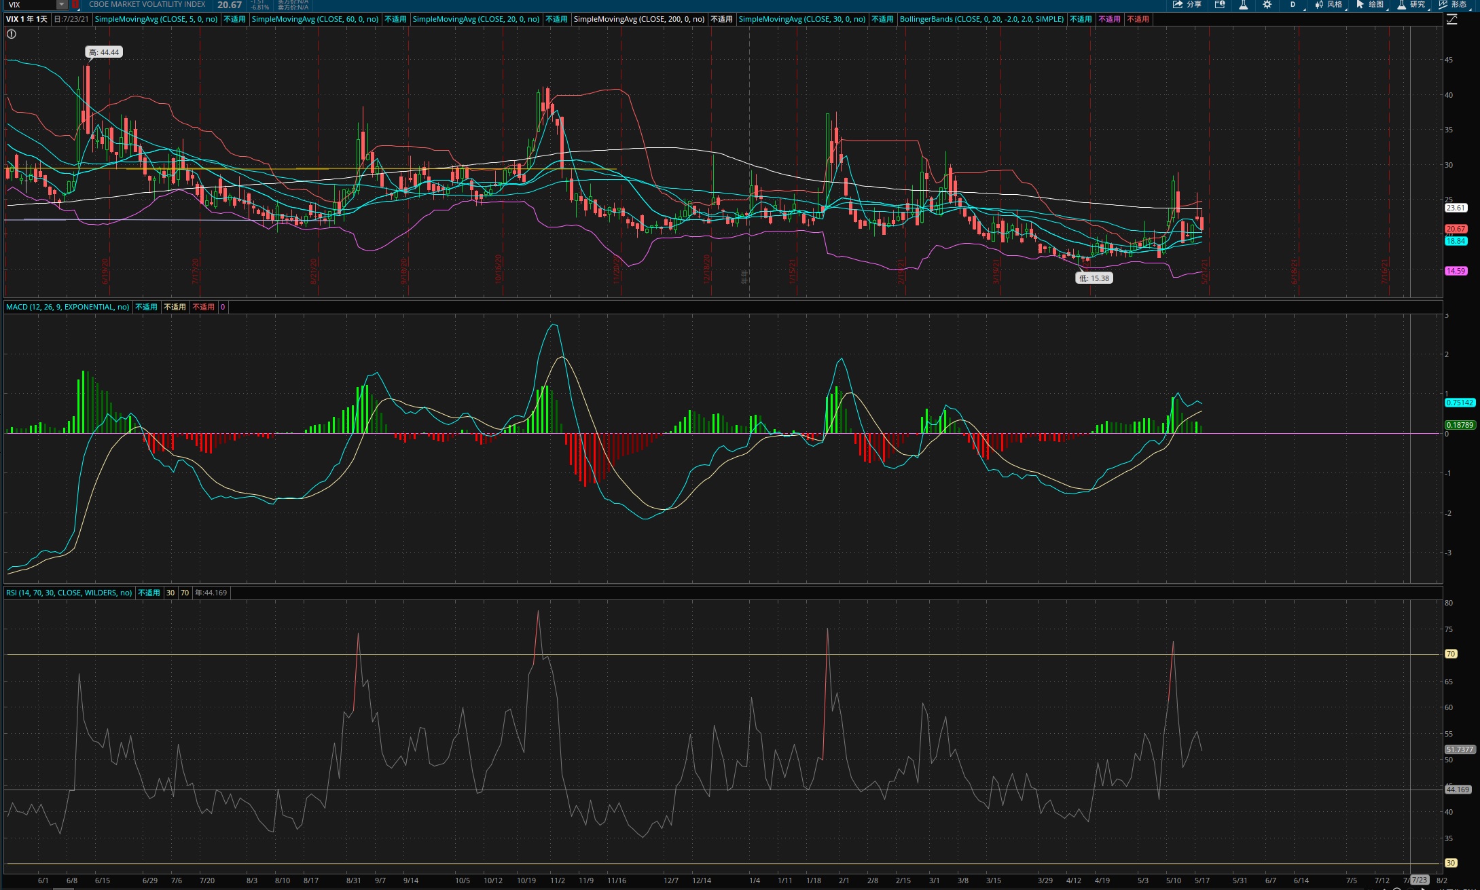This screenshot has width=1480, height=890.
Task: Open the 研究 studies dropdown
Action: [x=1413, y=5]
